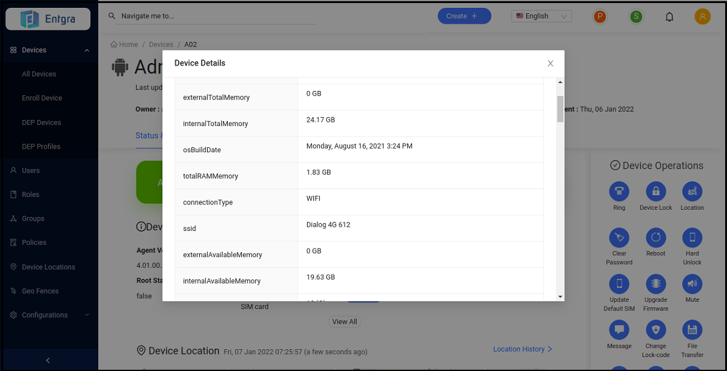
Task: Click the Reboot device icon
Action: (656, 238)
